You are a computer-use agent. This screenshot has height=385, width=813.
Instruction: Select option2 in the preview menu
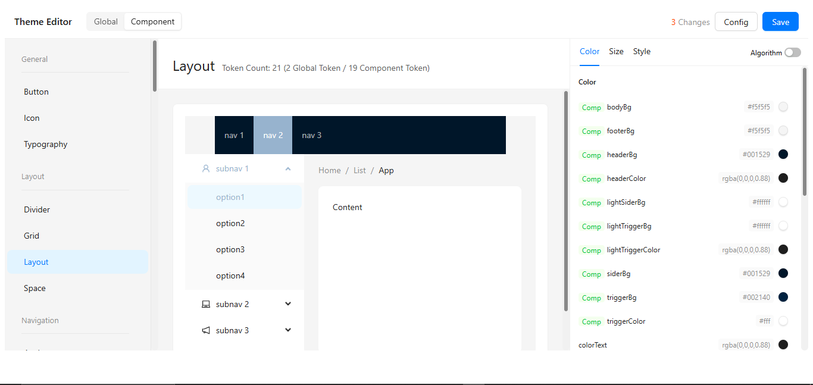[245, 223]
